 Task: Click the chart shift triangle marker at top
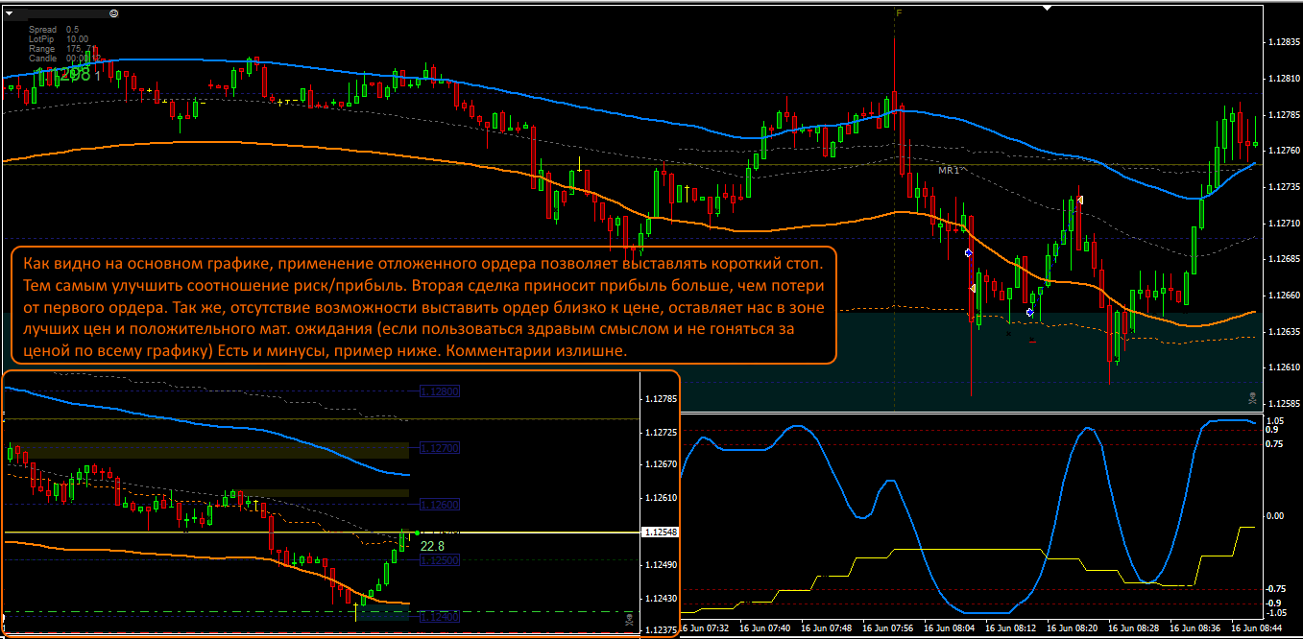point(1049,8)
